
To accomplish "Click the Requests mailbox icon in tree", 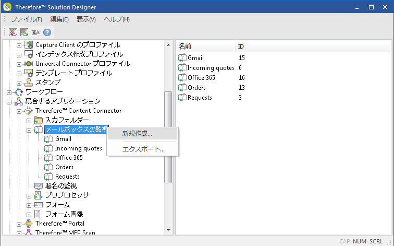I will [48, 177].
